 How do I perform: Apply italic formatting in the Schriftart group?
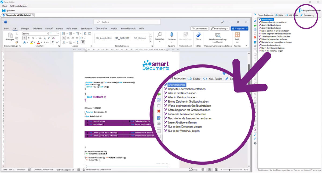point(29,38)
